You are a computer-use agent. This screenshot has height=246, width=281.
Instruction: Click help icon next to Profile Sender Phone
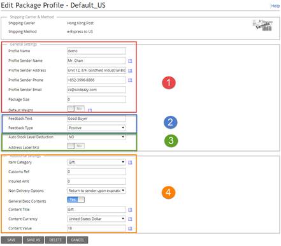pyautogui.click(x=130, y=80)
